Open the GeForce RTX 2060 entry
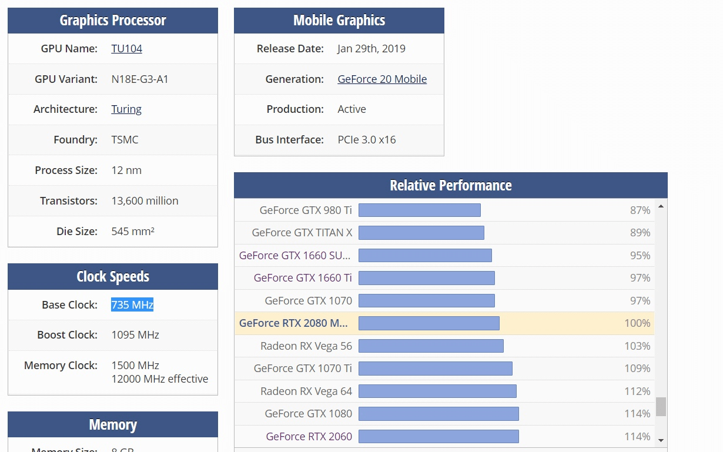This screenshot has width=723, height=452. click(x=309, y=437)
